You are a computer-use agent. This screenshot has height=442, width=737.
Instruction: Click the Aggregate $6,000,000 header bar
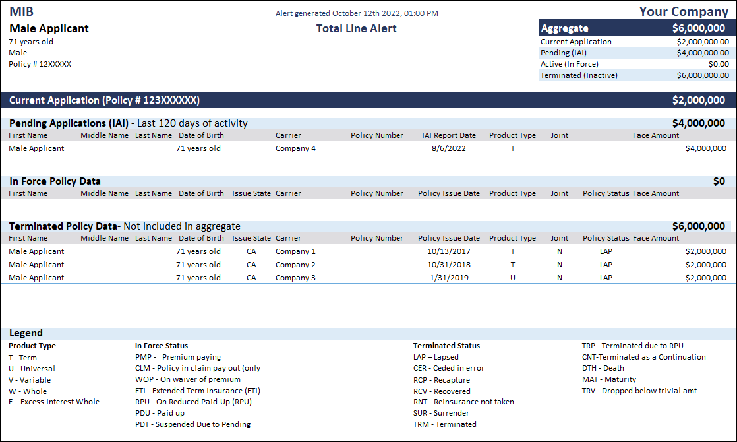tap(634, 28)
